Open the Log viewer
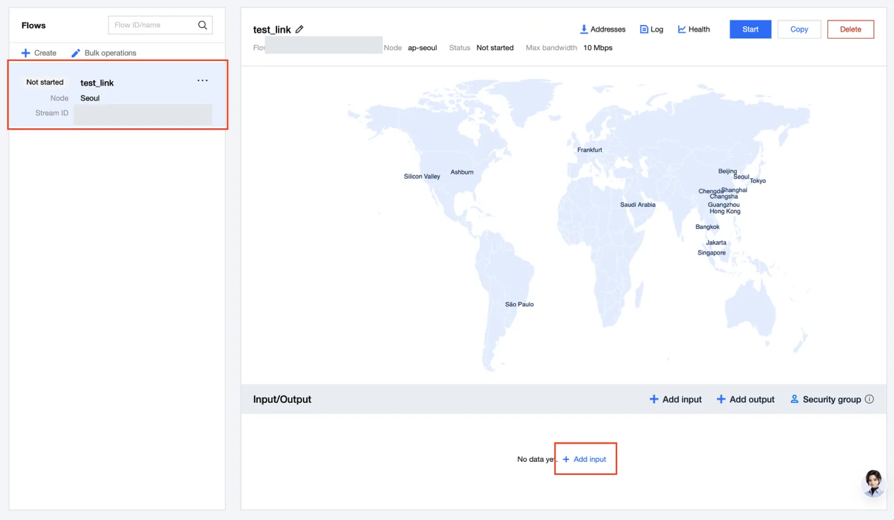This screenshot has width=894, height=520. (x=652, y=30)
